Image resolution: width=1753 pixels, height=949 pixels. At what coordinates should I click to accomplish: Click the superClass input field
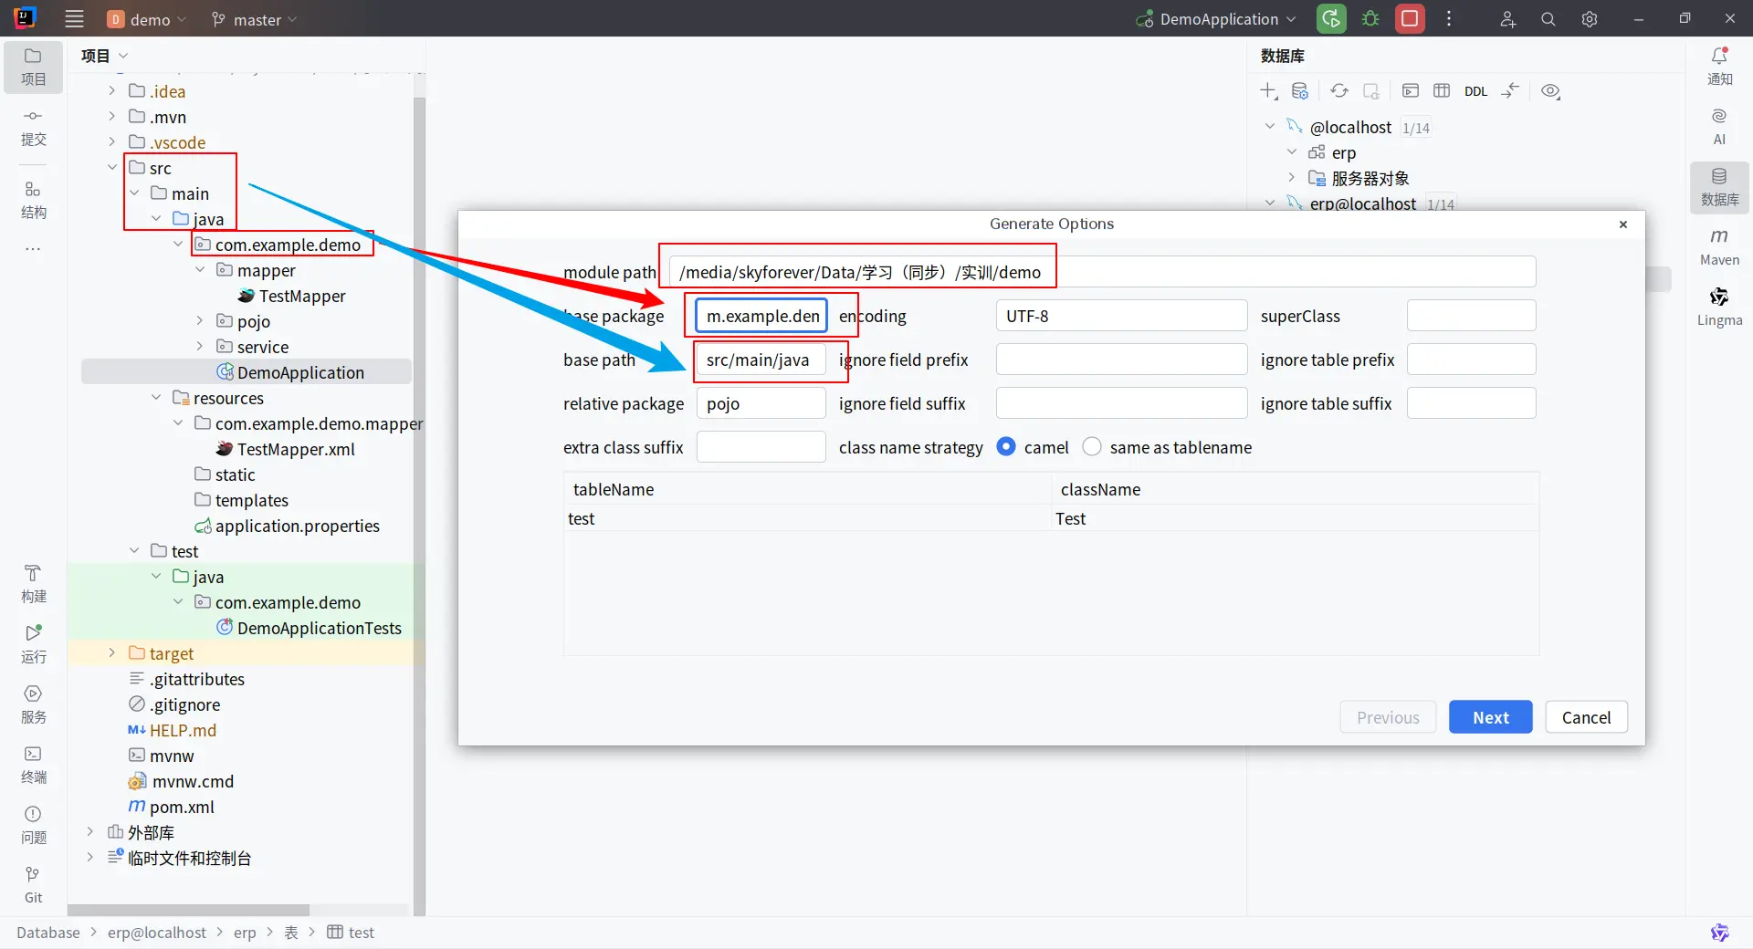click(1471, 316)
